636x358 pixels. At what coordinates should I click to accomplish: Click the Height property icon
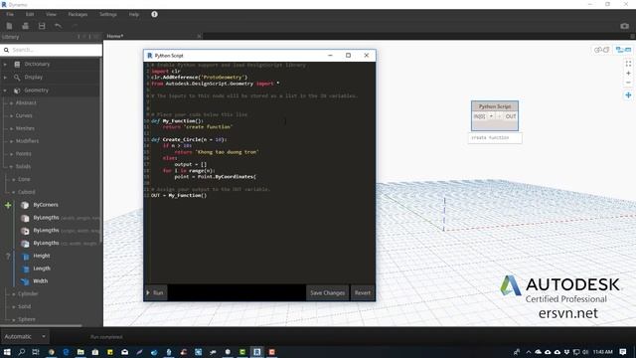click(25, 257)
